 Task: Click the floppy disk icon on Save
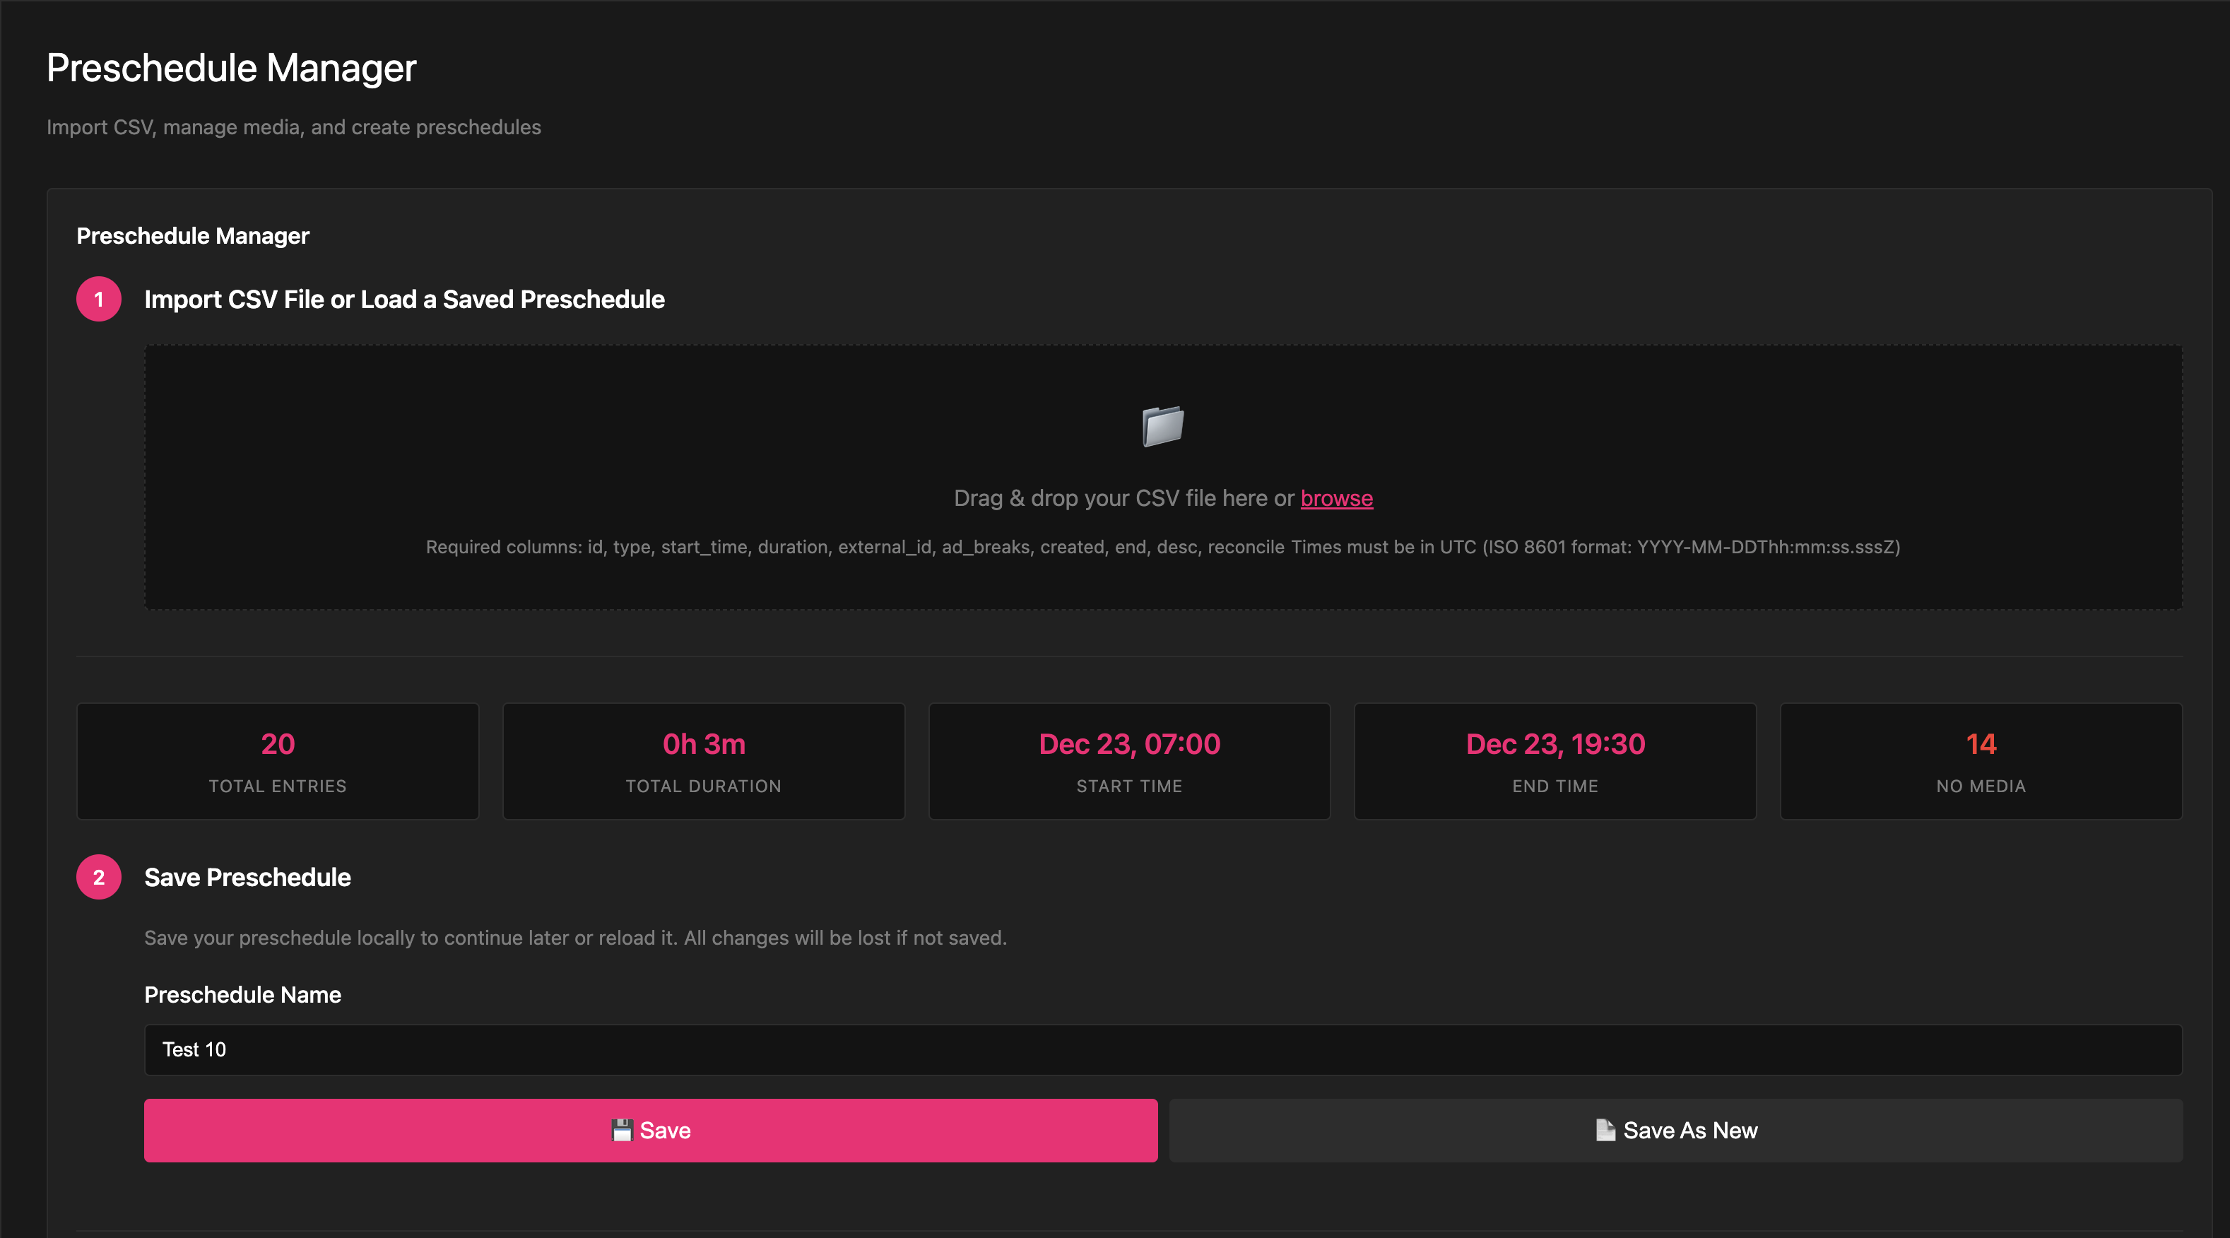[x=622, y=1130]
